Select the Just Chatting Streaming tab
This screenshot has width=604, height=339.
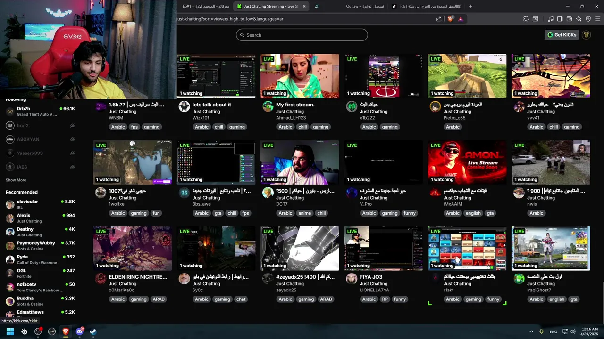(270, 6)
